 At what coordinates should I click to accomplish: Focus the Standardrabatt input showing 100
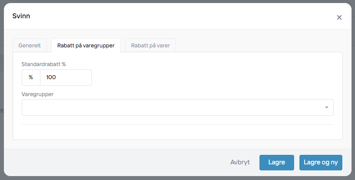click(x=66, y=77)
